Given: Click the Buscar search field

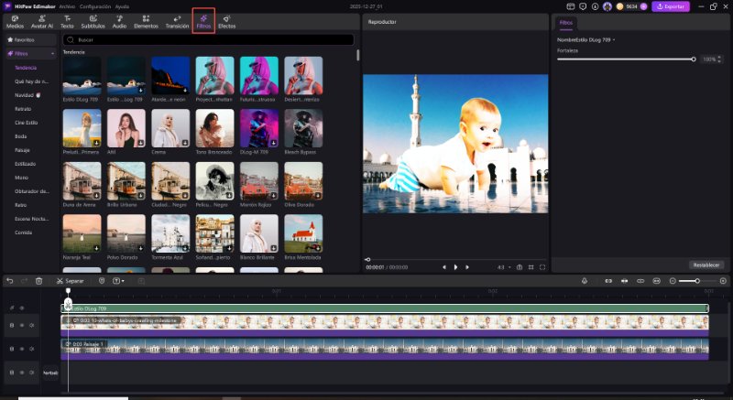Looking at the screenshot, I should pyautogui.click(x=209, y=40).
